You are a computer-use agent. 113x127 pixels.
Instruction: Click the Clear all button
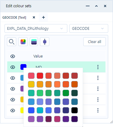click(94, 42)
